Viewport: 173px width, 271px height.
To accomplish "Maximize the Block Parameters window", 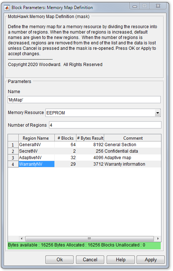I will [x=145, y=6].
